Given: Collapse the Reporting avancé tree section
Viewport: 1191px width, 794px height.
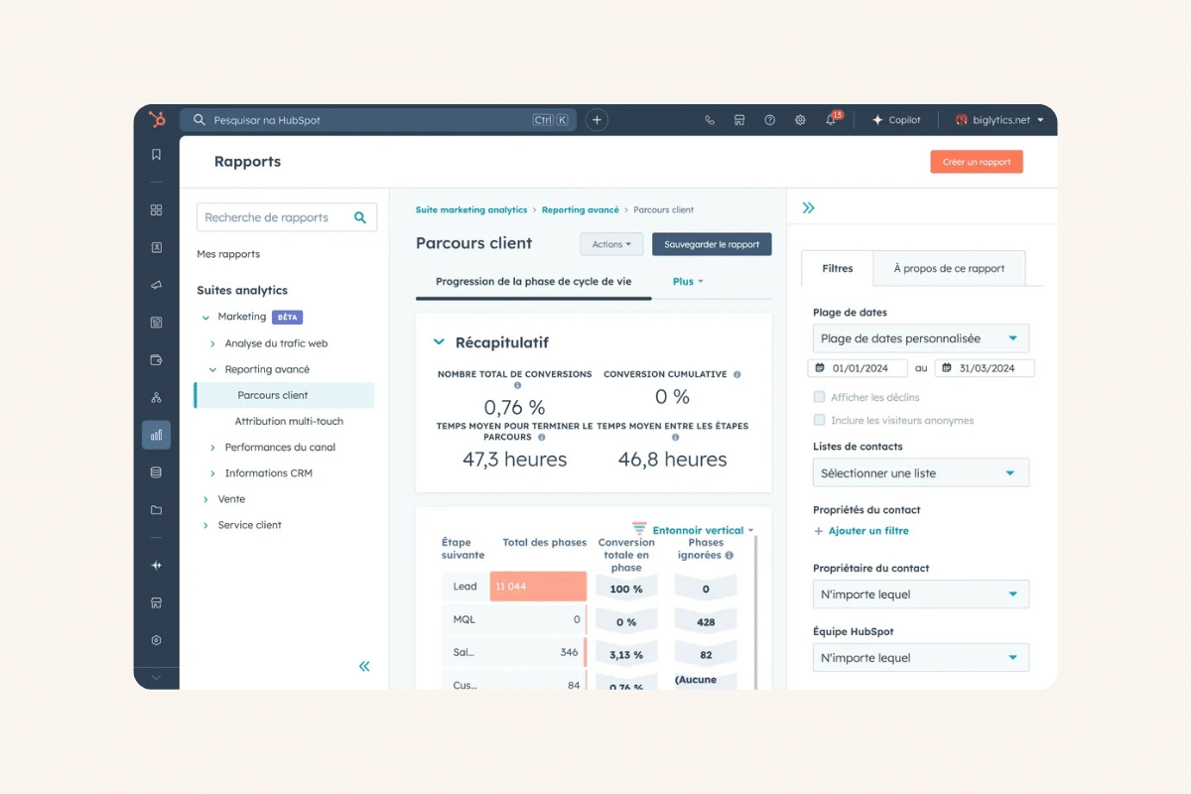Looking at the screenshot, I should pyautogui.click(x=211, y=368).
